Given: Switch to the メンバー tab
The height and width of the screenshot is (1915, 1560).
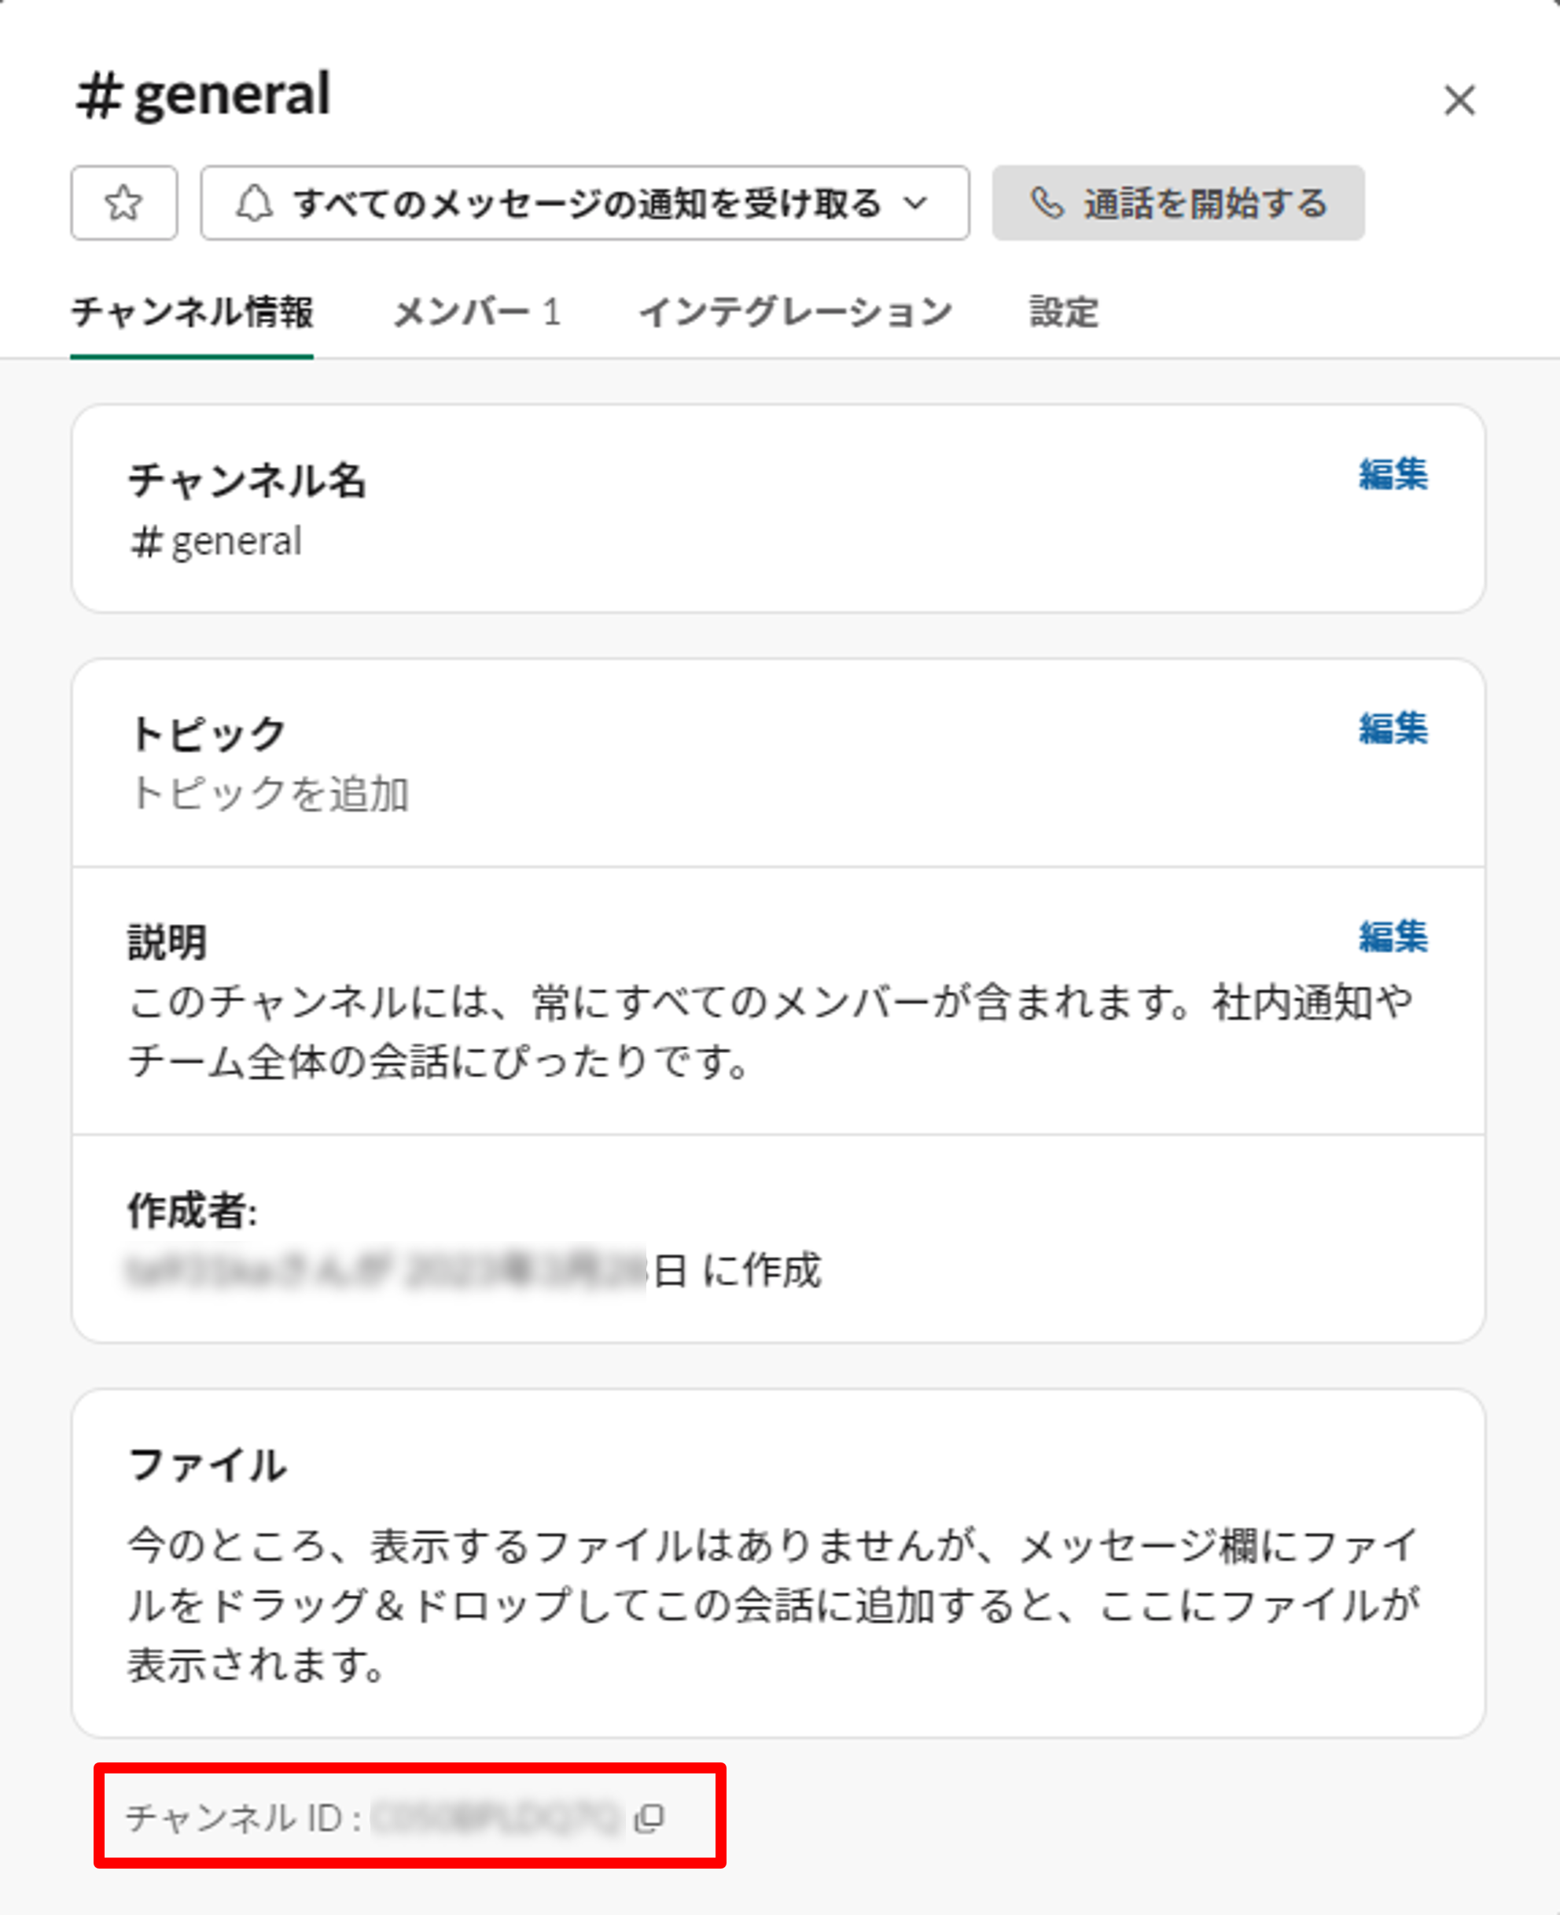Looking at the screenshot, I should 477,313.
